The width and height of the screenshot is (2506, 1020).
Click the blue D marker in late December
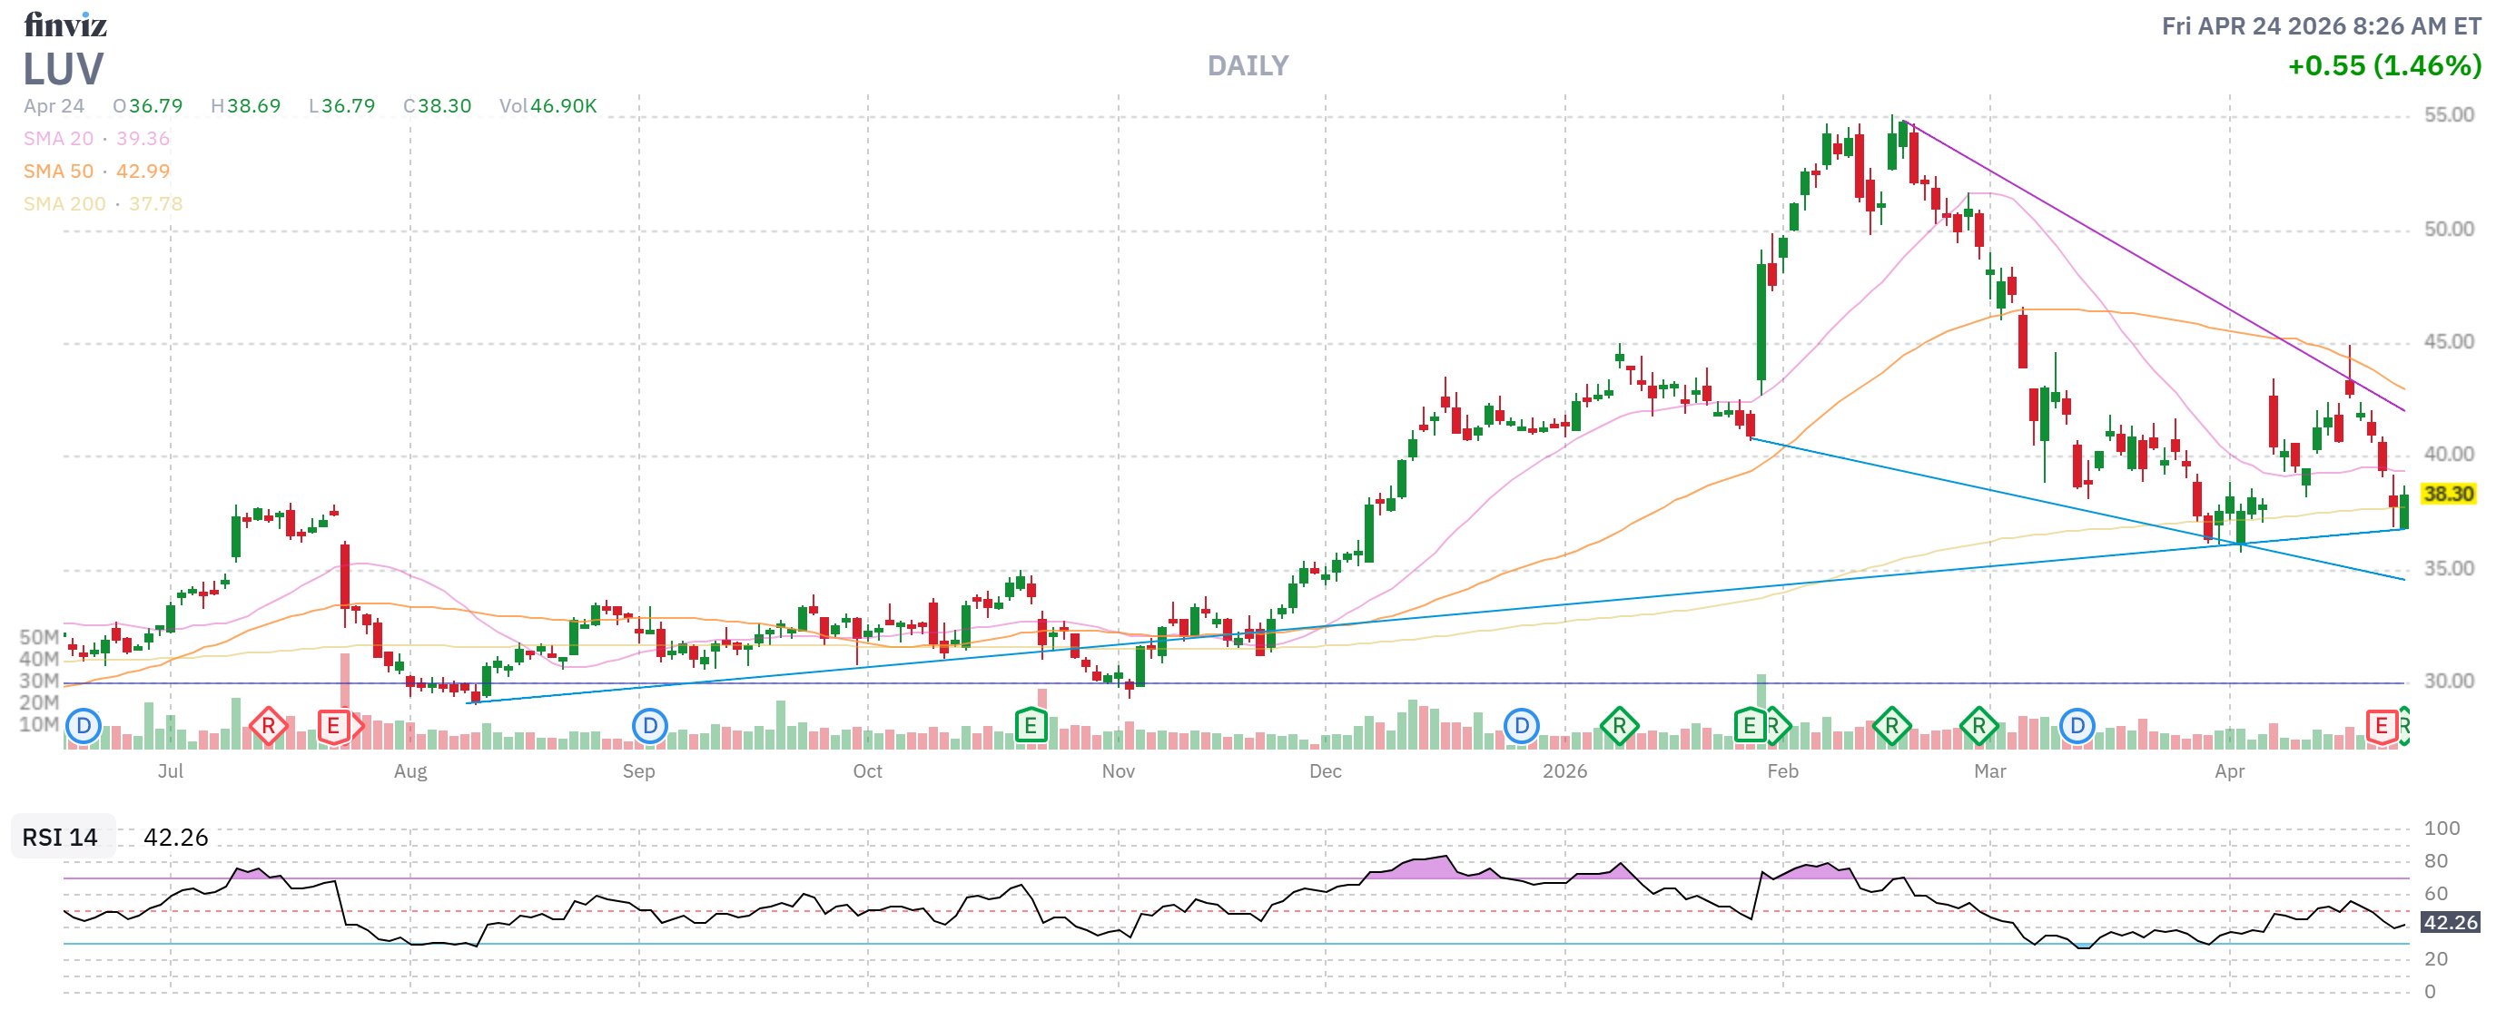1521,725
